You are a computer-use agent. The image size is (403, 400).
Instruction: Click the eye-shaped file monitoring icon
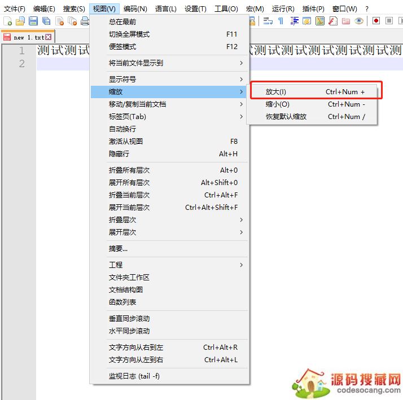(359, 21)
